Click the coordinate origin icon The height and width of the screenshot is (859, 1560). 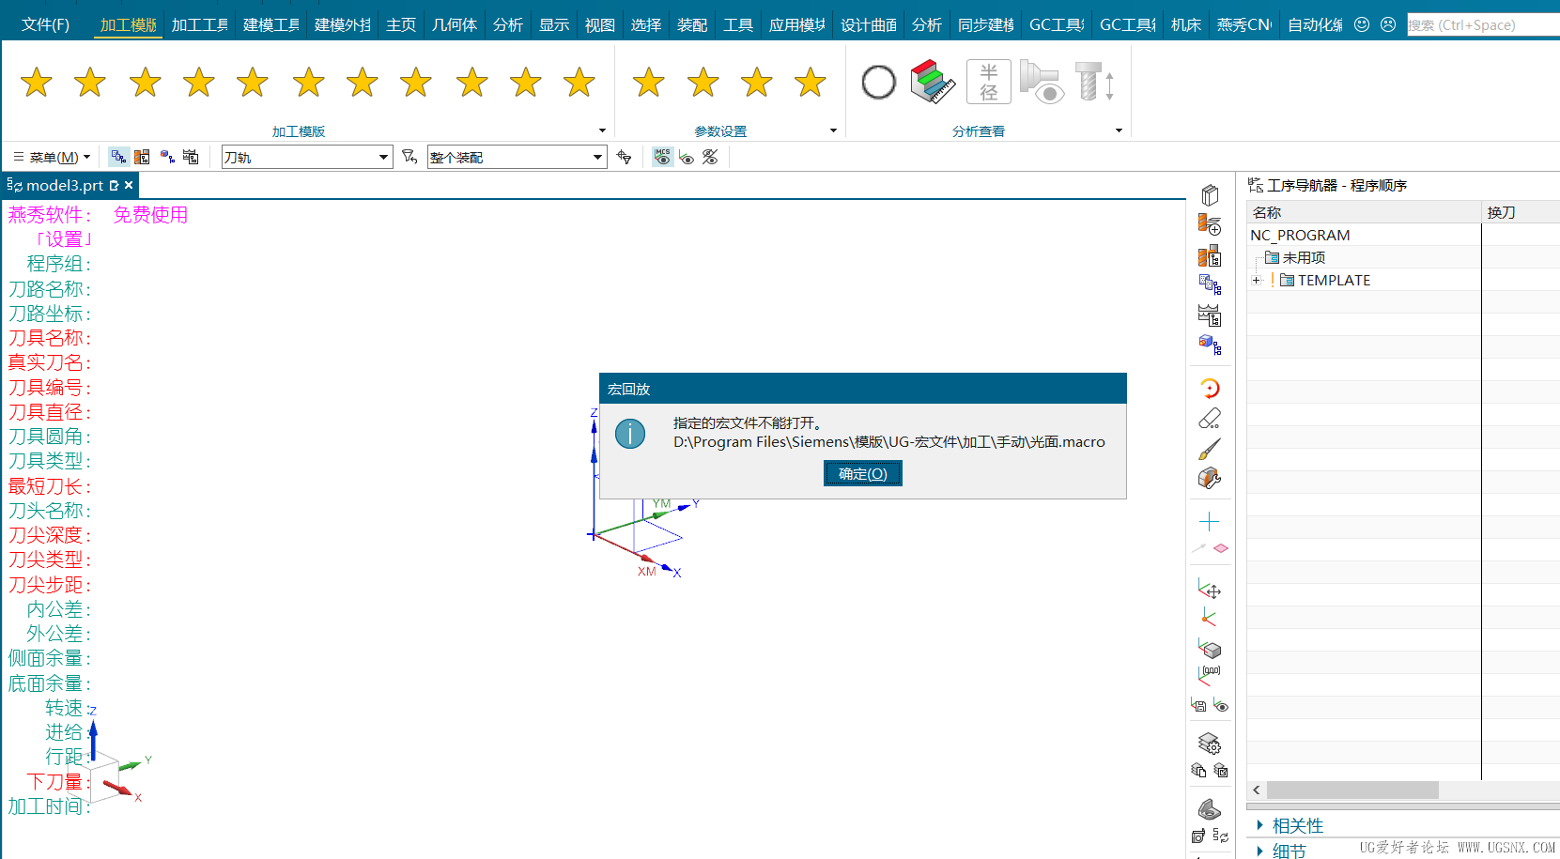[x=1210, y=618]
